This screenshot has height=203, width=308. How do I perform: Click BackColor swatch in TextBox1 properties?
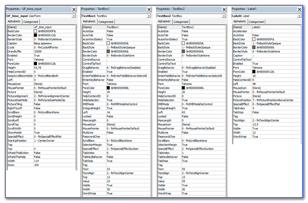click(x=108, y=43)
